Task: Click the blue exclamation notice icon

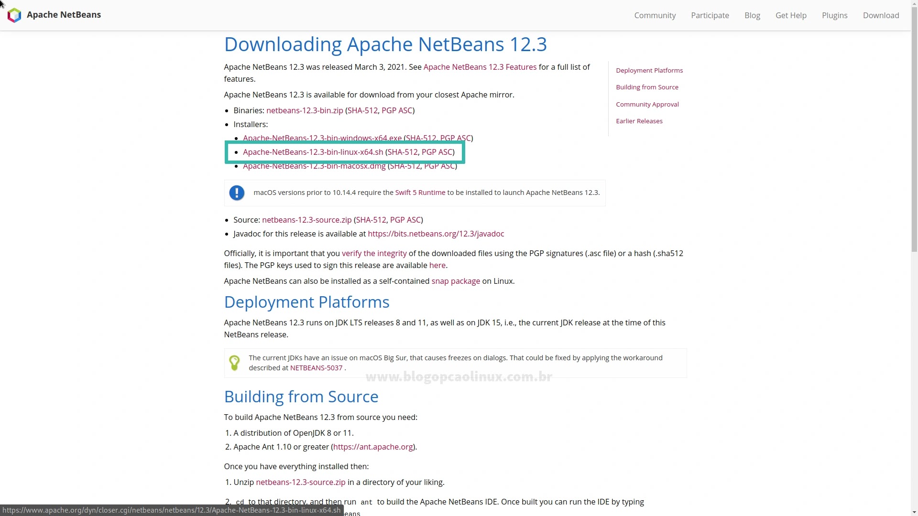Action: 237,193
